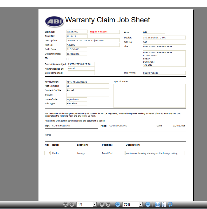
Task: Click the Serial No field 2012417
Action: (x=77, y=36)
